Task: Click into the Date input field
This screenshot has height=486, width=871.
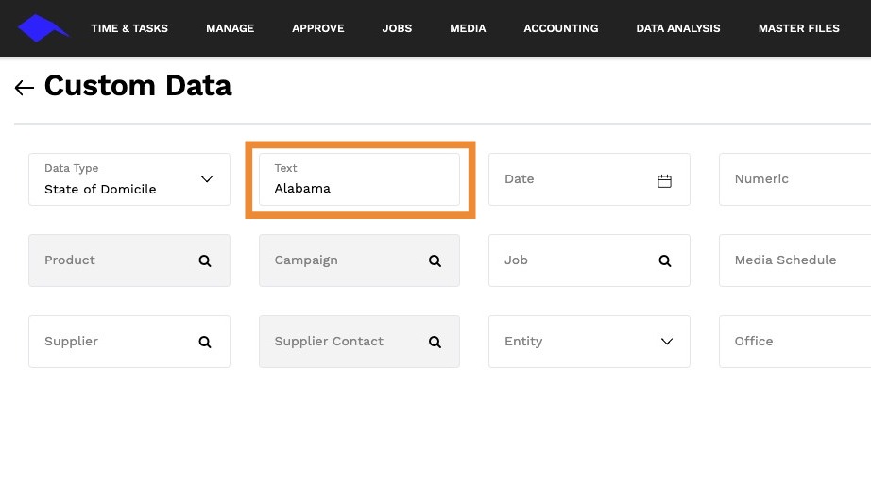Action: (589, 179)
